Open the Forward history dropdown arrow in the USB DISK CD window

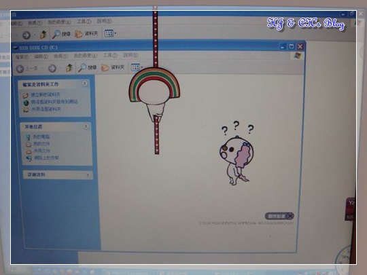click(x=60, y=68)
